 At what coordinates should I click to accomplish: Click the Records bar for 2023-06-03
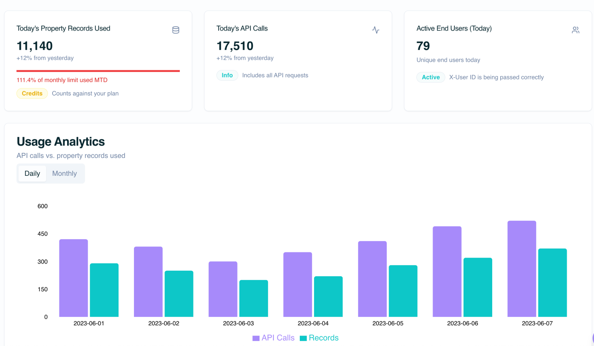coord(254,298)
